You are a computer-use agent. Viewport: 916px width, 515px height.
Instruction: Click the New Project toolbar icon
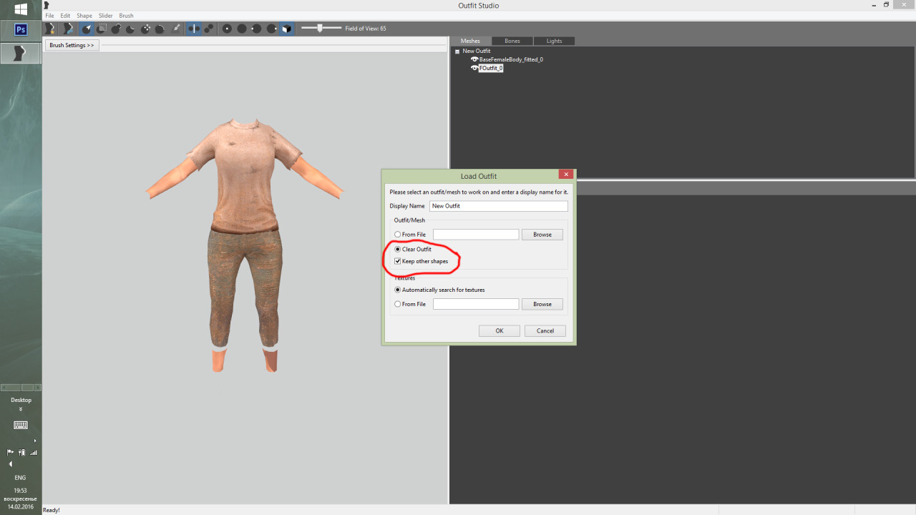coord(50,29)
